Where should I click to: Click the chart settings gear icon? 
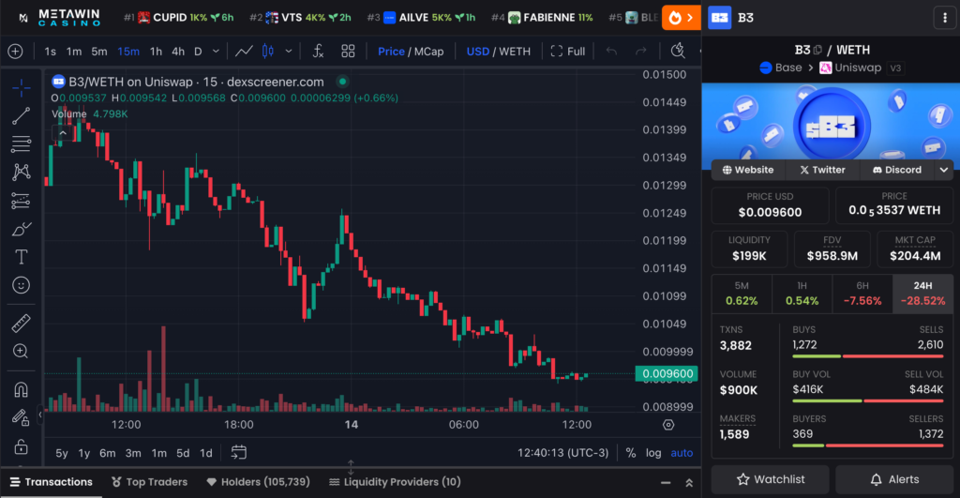tap(668, 425)
